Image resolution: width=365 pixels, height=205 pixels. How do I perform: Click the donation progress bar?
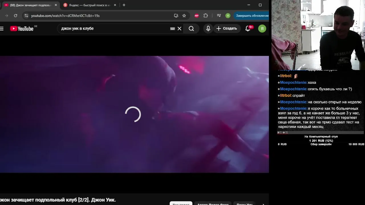coord(321,132)
